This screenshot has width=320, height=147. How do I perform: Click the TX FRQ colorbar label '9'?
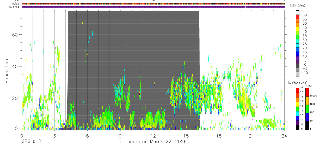[302, 129]
